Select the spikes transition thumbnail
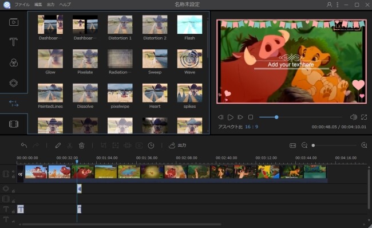The image size is (372, 228). coord(189,93)
